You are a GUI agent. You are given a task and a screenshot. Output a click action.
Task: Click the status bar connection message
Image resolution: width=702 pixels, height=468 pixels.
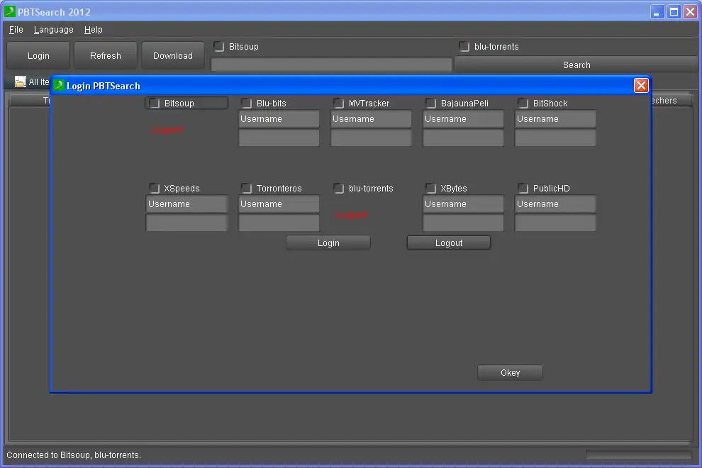point(74,455)
